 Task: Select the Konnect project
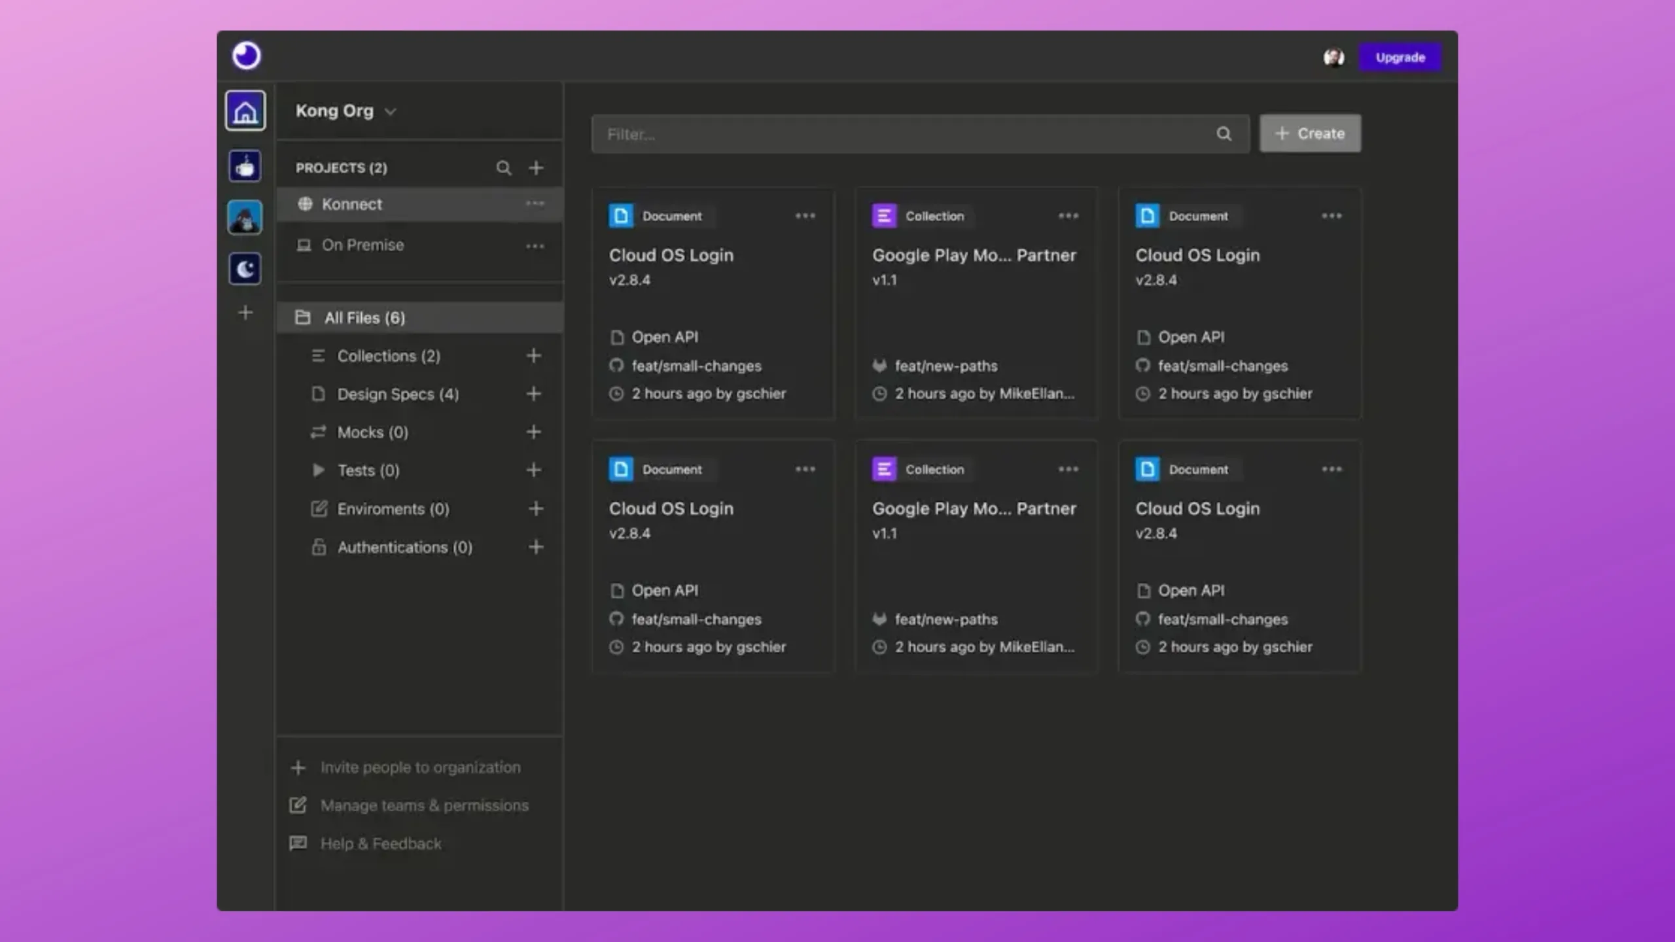pos(419,204)
